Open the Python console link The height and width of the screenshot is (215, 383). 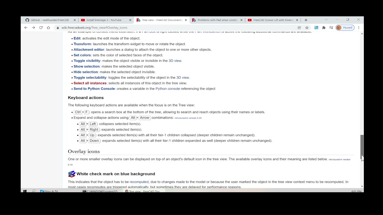(x=168, y=89)
